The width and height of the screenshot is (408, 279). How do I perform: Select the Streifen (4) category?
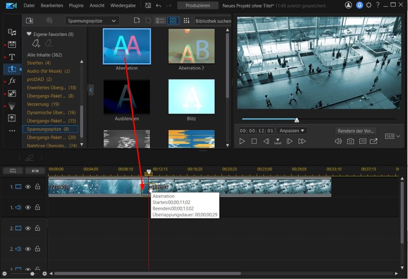click(x=39, y=63)
